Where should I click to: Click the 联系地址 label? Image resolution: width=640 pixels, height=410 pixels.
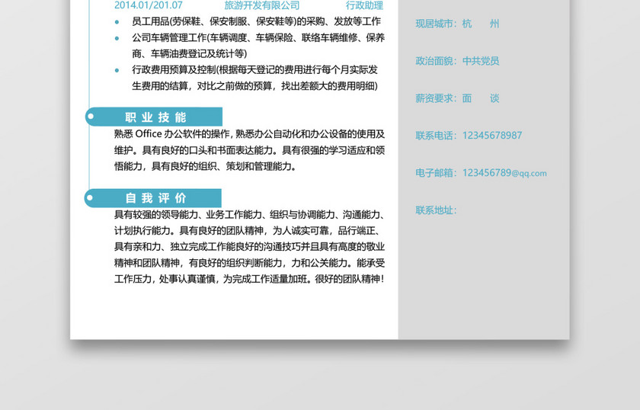[x=436, y=210]
